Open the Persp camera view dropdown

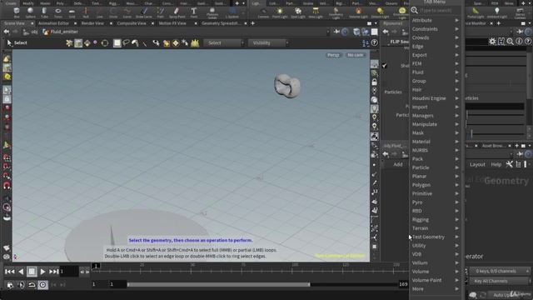coord(333,55)
